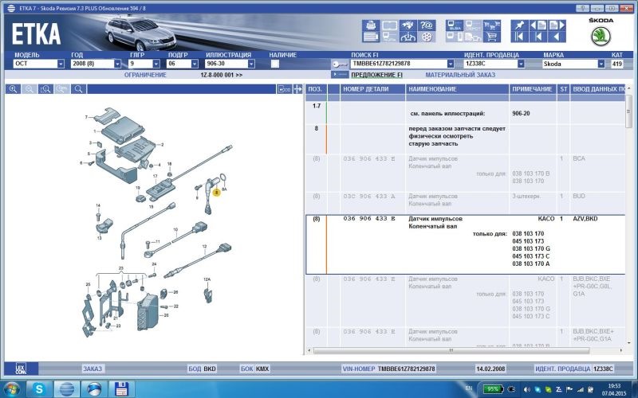Expand the ИЛЛЮСТРАЦИЯ dropdown showing 906-30
The width and height of the screenshot is (638, 398).
tap(251, 64)
